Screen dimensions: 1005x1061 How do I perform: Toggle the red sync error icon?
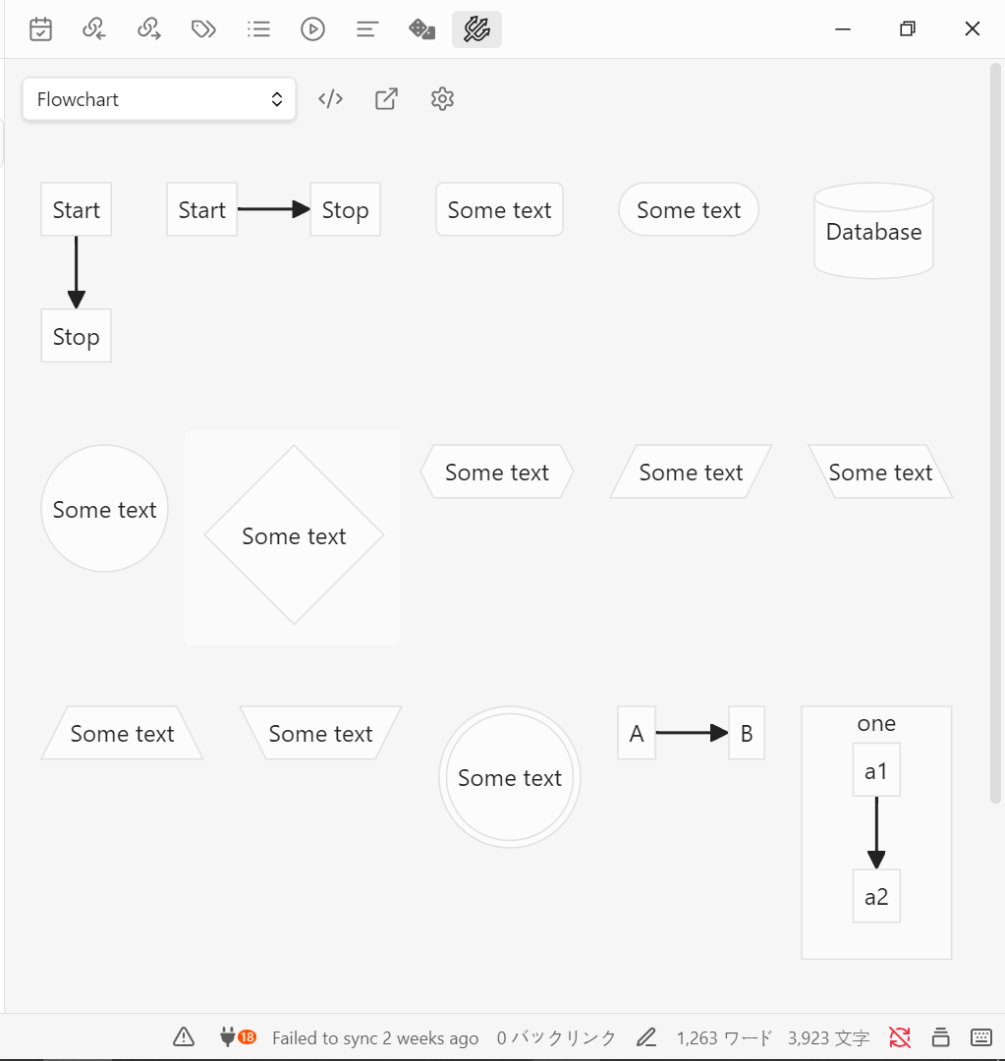[x=900, y=1037]
